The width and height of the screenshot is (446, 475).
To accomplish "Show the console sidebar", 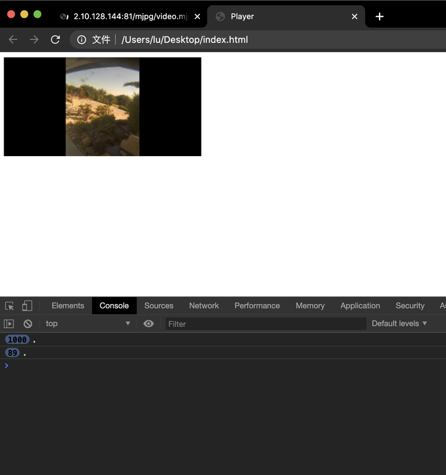I will pos(9,324).
